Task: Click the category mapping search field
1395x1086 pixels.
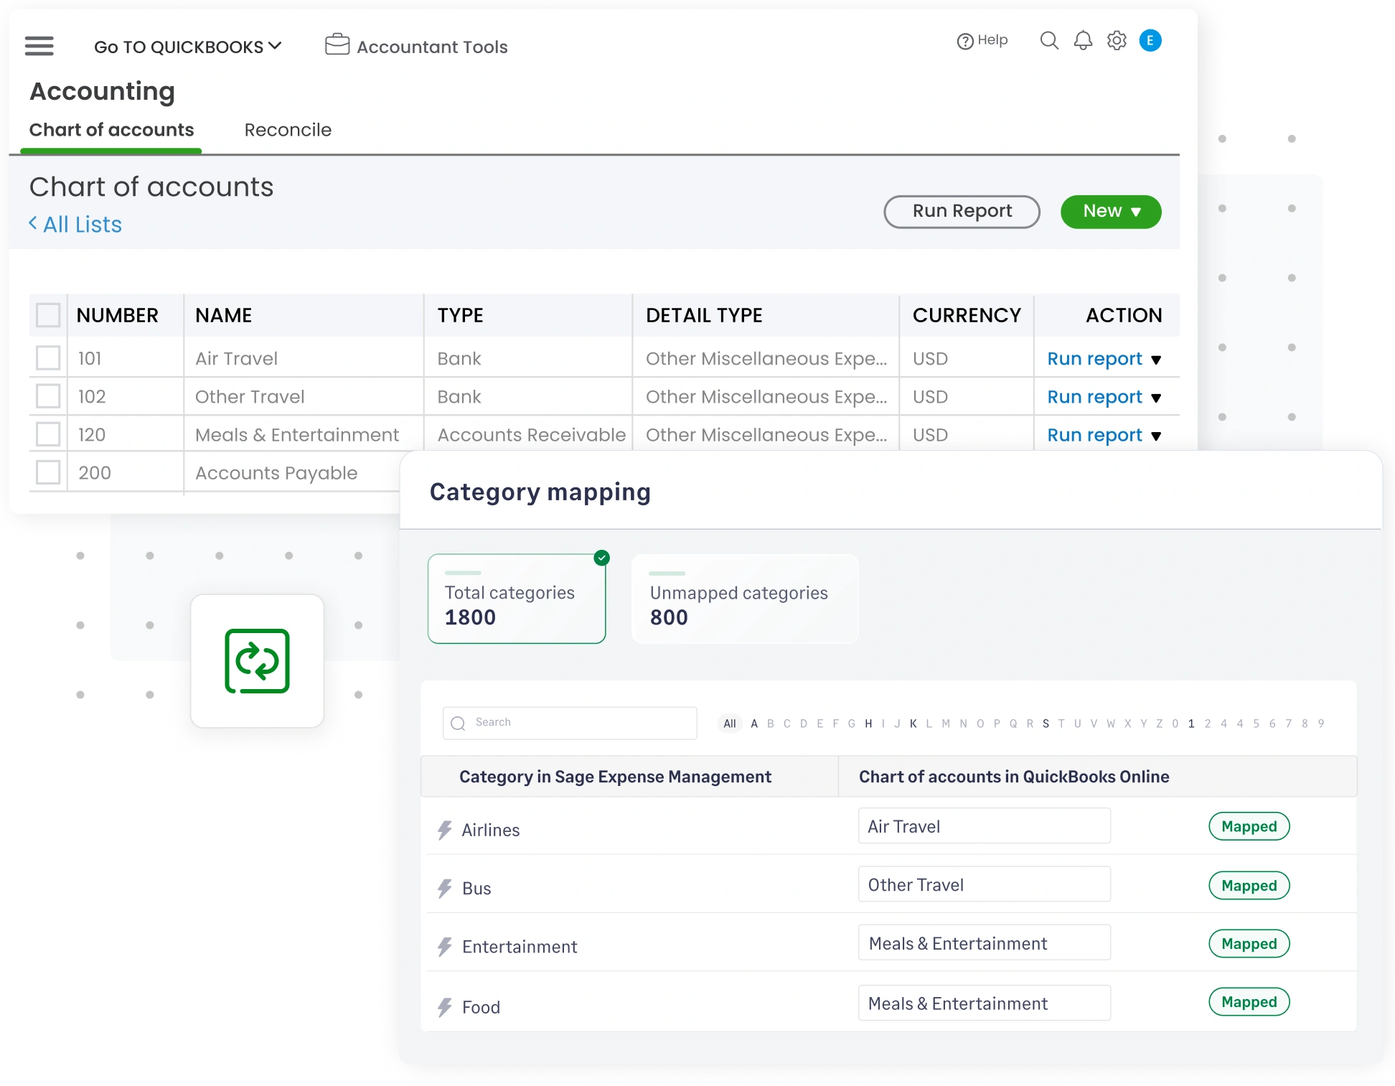Action: pos(569,723)
